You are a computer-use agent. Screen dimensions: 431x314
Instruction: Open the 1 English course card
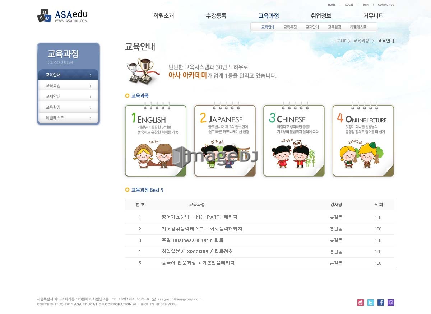point(156,140)
